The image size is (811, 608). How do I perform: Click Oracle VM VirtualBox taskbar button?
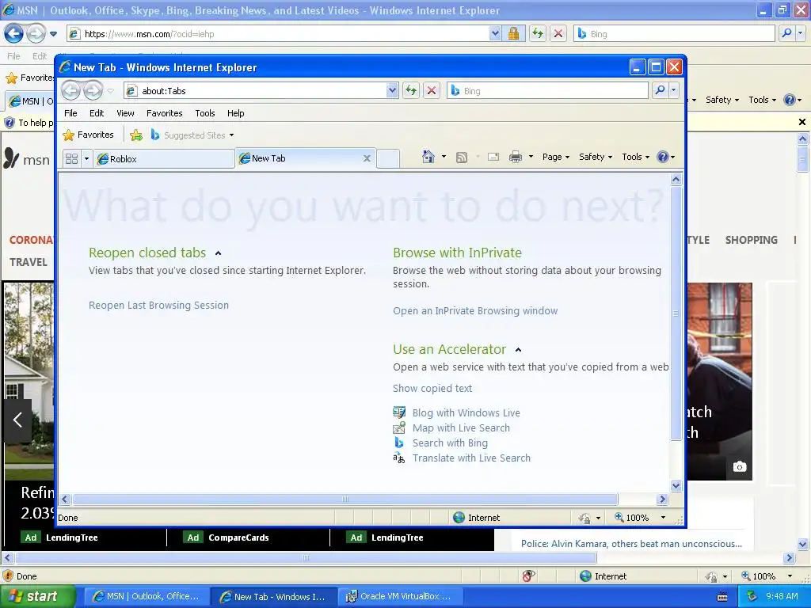[x=402, y=596]
